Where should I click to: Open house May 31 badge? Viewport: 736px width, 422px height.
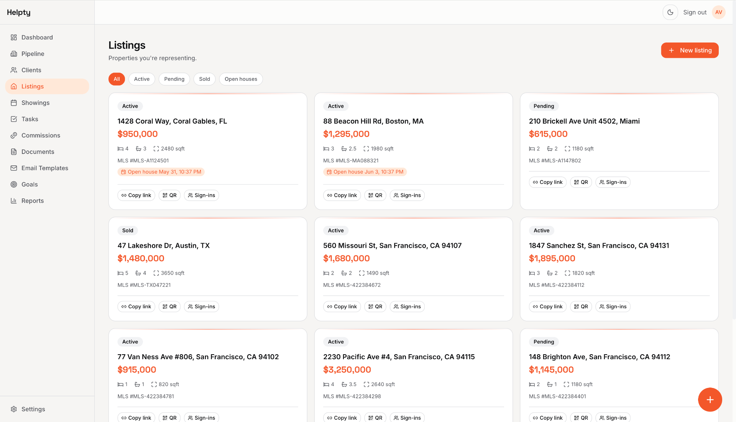(161, 172)
